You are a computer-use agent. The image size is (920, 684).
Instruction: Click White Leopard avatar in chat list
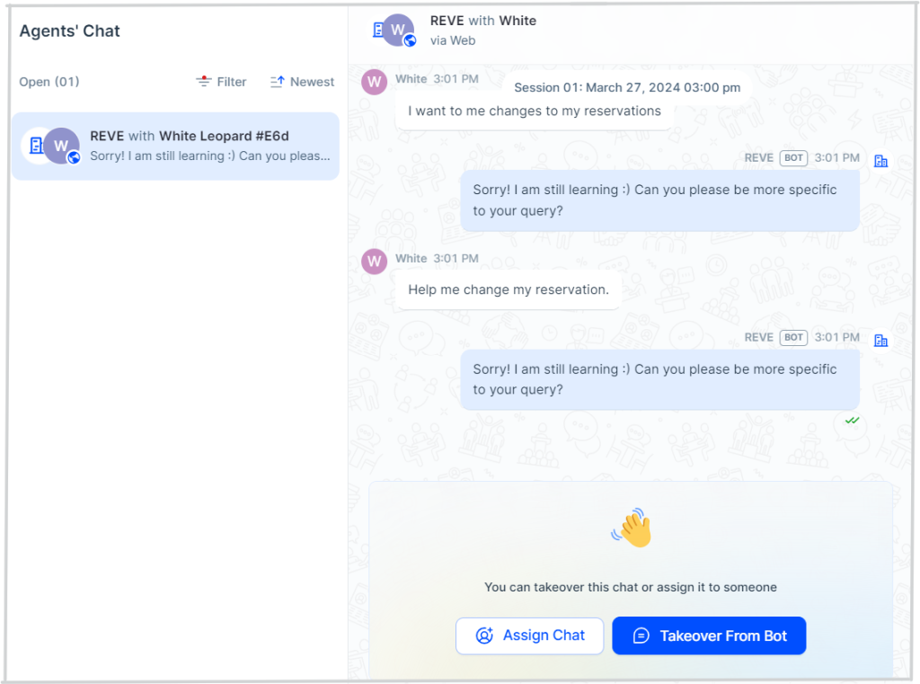(x=61, y=146)
